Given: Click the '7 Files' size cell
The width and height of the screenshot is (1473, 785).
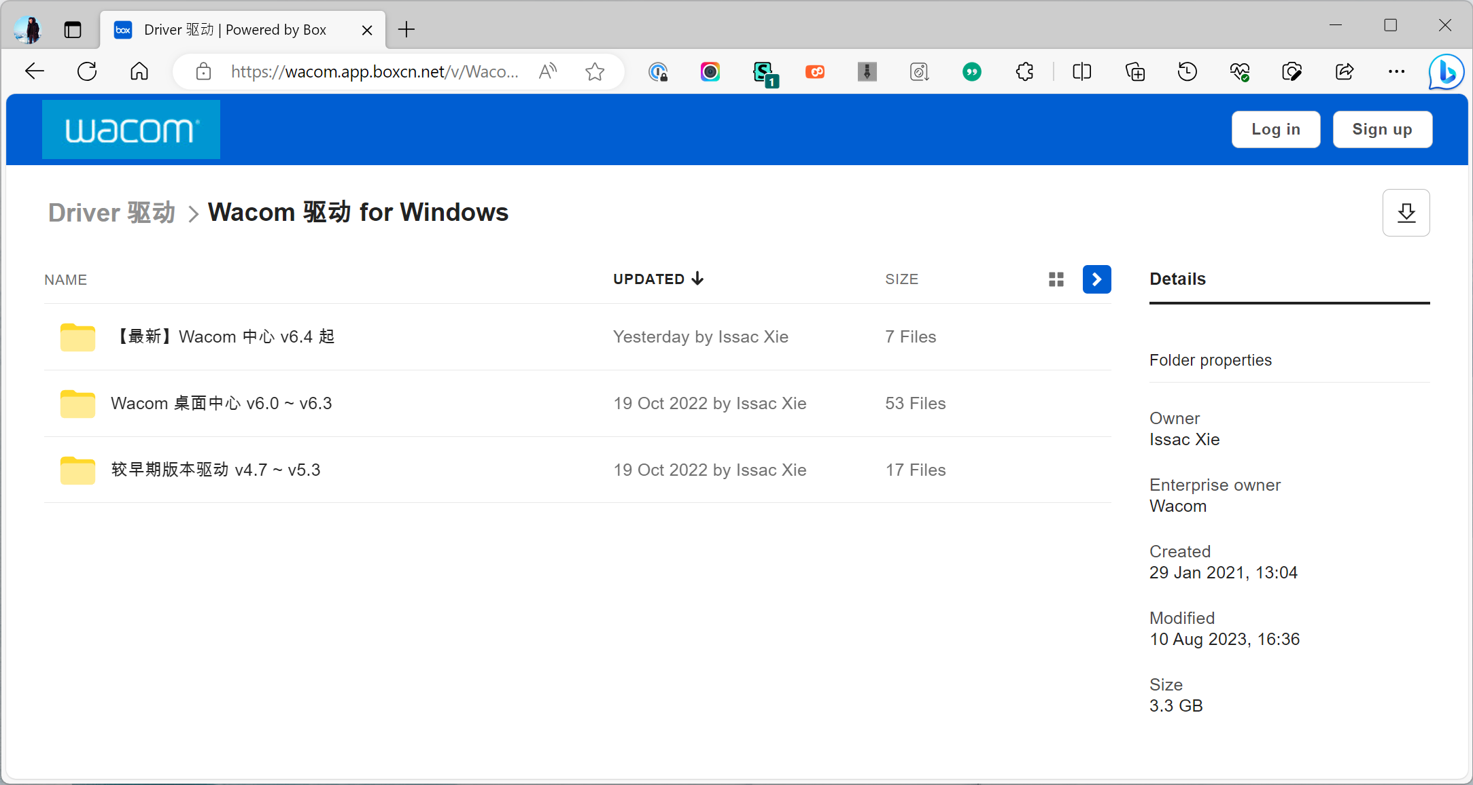Looking at the screenshot, I should click(911, 337).
